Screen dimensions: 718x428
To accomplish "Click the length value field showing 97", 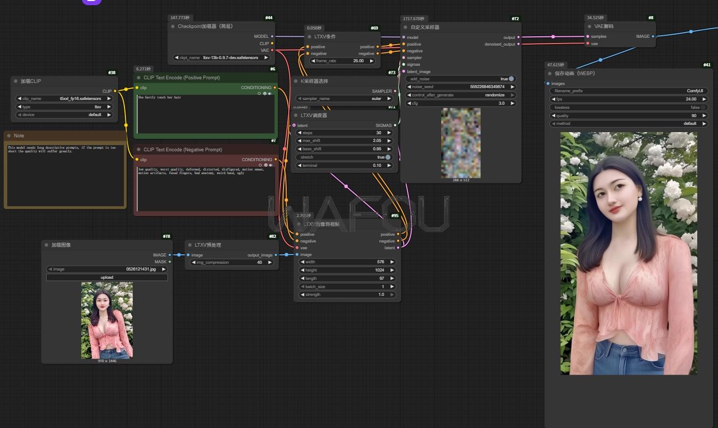I will pos(347,278).
